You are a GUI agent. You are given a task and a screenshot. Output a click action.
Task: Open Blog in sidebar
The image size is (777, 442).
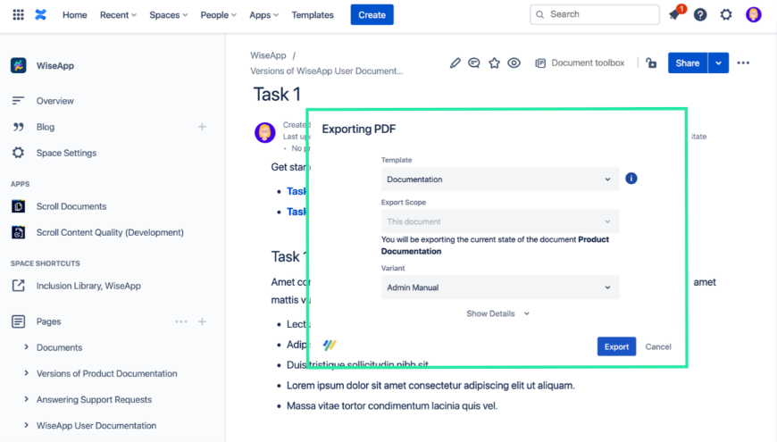pyautogui.click(x=45, y=127)
